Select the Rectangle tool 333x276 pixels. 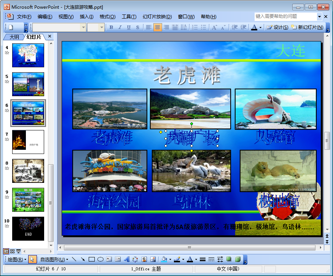tap(92, 259)
